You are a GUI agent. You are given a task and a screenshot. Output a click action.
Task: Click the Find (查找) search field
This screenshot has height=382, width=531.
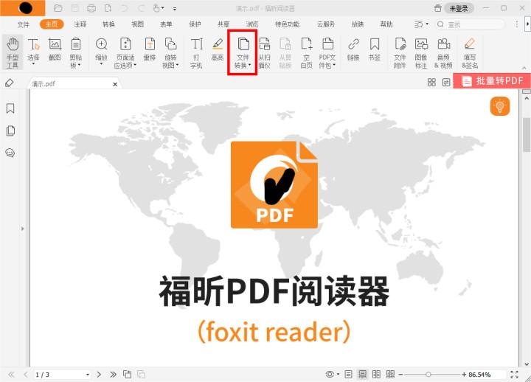pyautogui.click(x=470, y=24)
